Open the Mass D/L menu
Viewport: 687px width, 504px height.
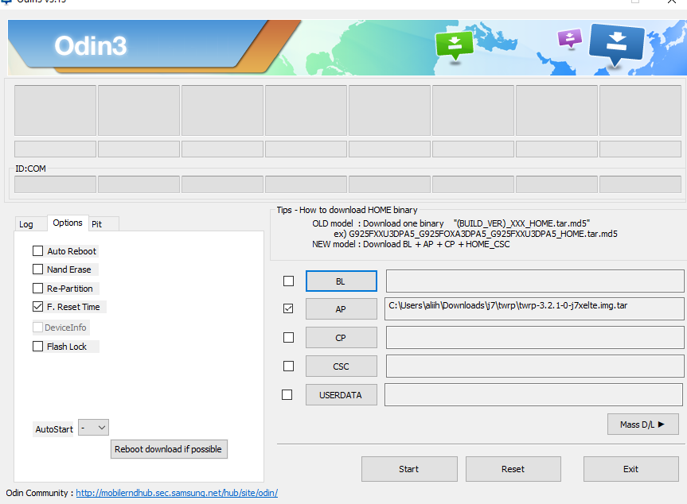(x=642, y=424)
